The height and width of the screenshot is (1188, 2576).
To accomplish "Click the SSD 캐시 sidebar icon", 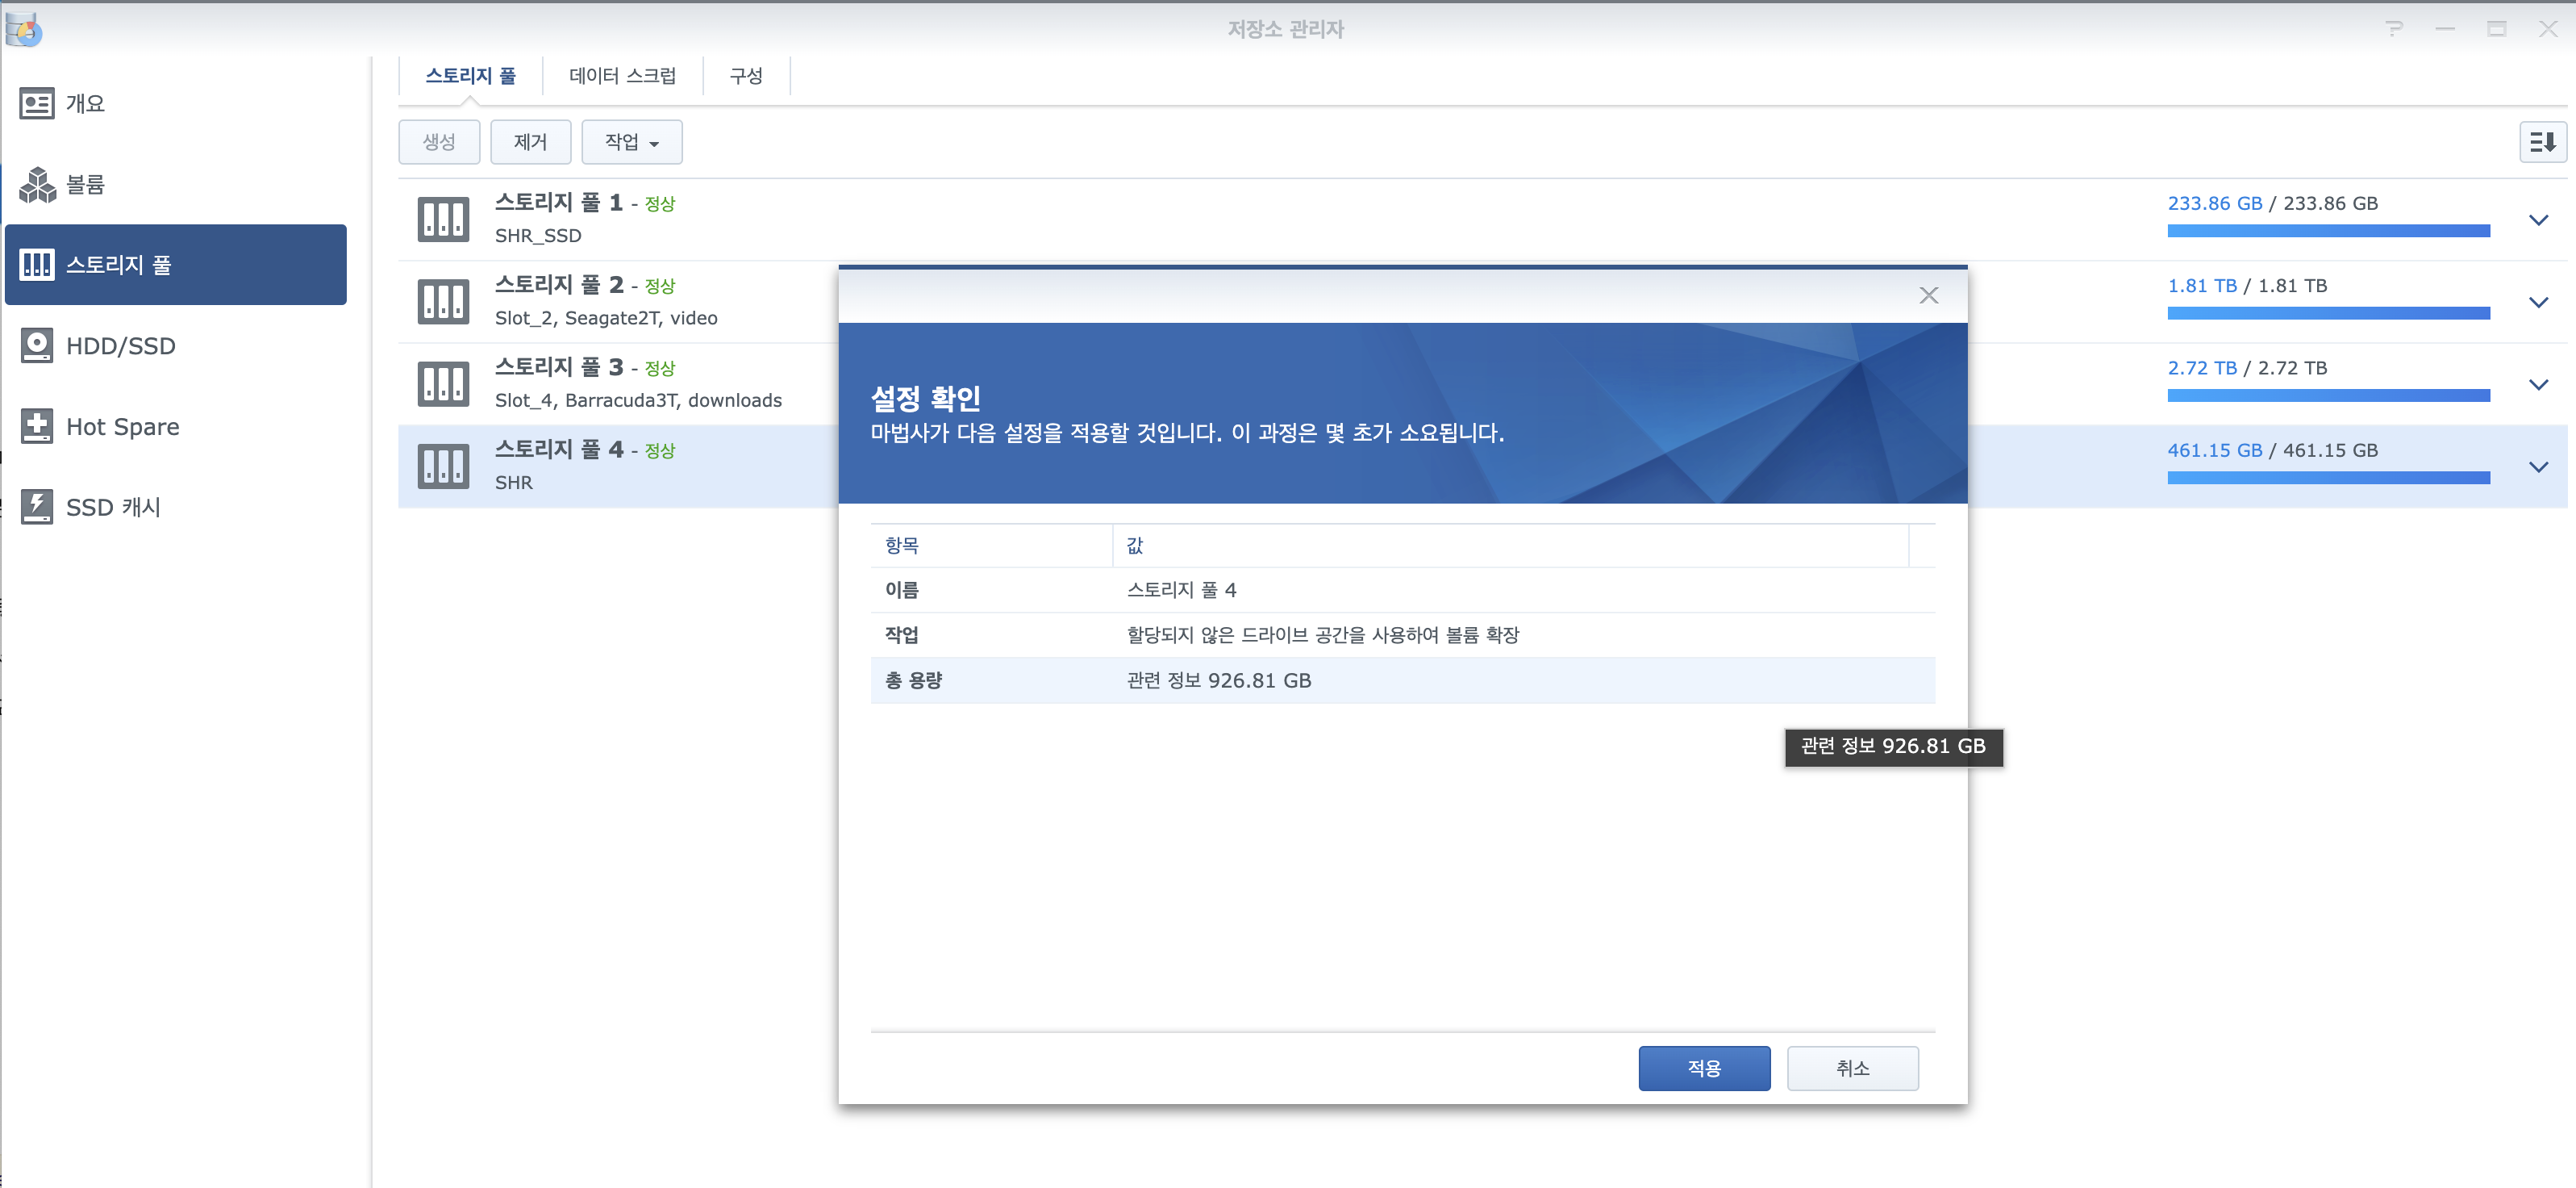I will (37, 506).
